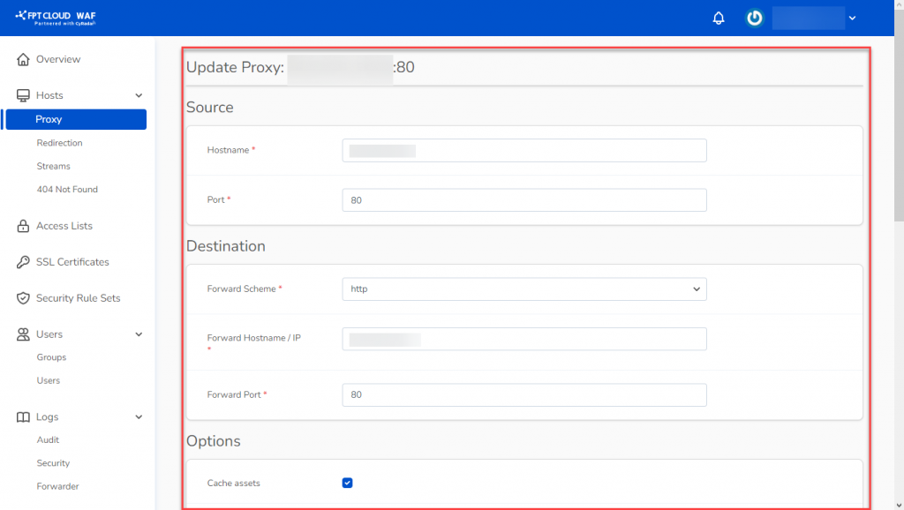Screen dimensions: 904x510
Task: Collapse the Hosts sidebar section
Action: tap(139, 95)
